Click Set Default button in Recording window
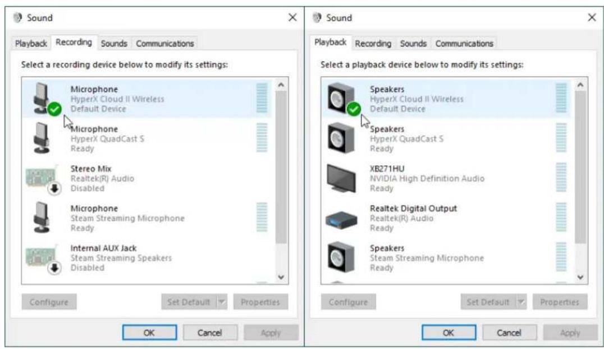604x349 pixels. pos(189,302)
